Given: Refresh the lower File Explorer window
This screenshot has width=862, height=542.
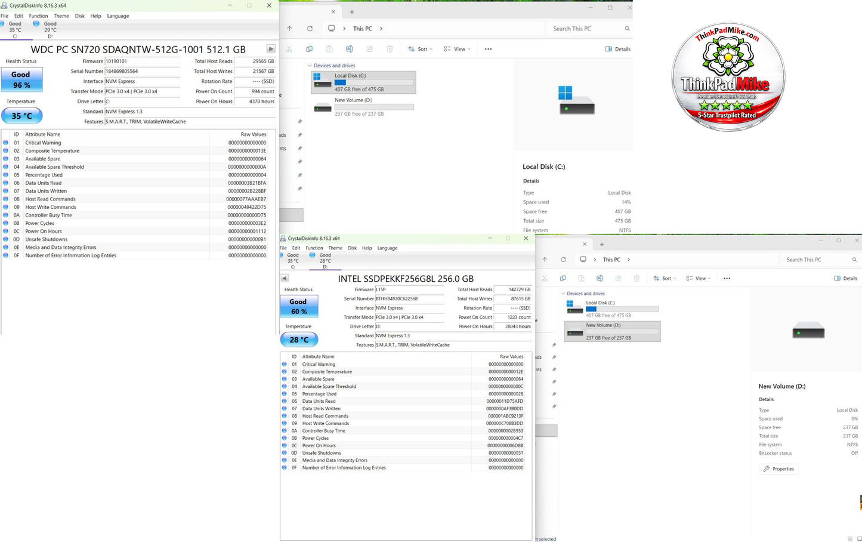Looking at the screenshot, I should [x=563, y=260].
